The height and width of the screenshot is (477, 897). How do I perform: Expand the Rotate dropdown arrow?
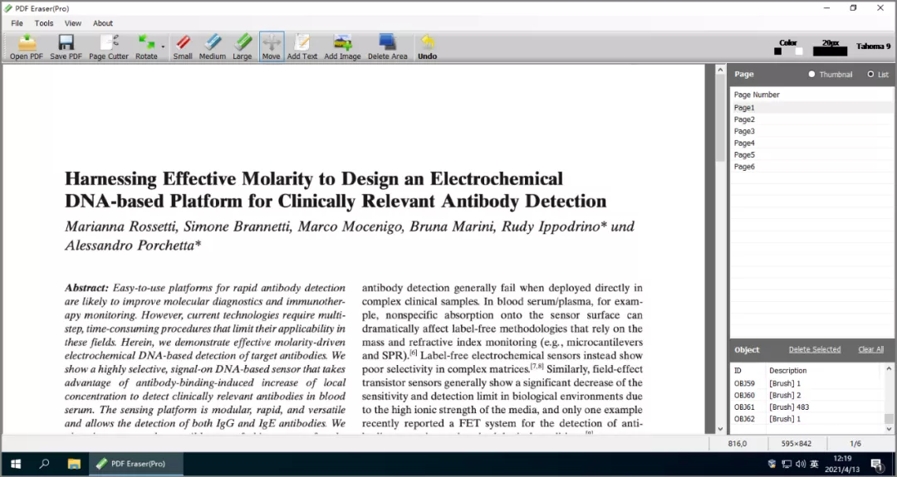click(x=163, y=46)
